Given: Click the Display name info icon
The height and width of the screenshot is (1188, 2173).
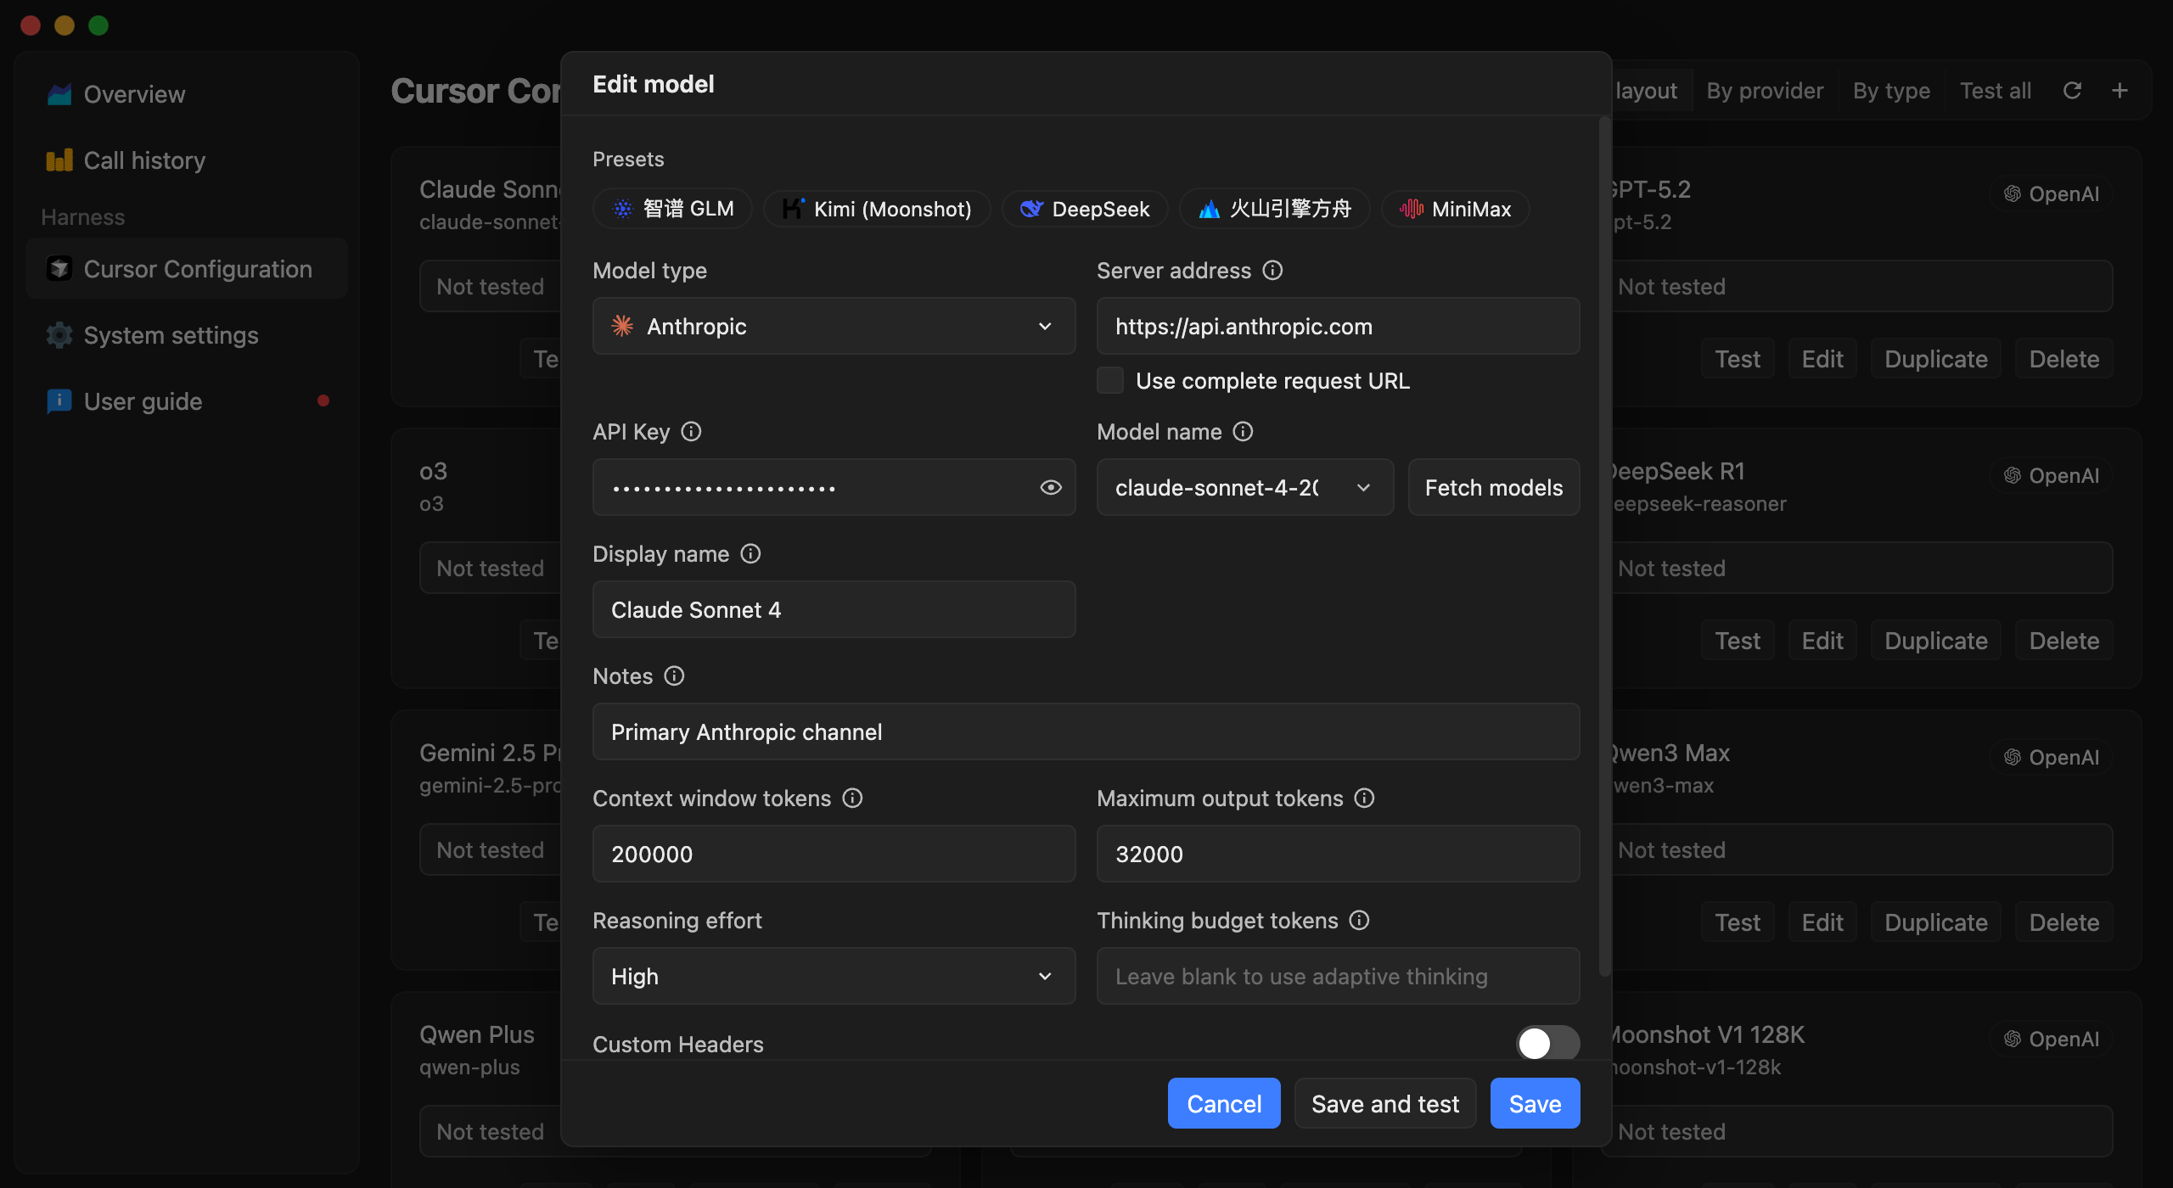Looking at the screenshot, I should point(750,553).
